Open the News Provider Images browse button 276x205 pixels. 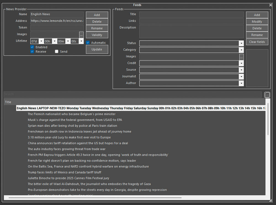[x=81, y=35]
